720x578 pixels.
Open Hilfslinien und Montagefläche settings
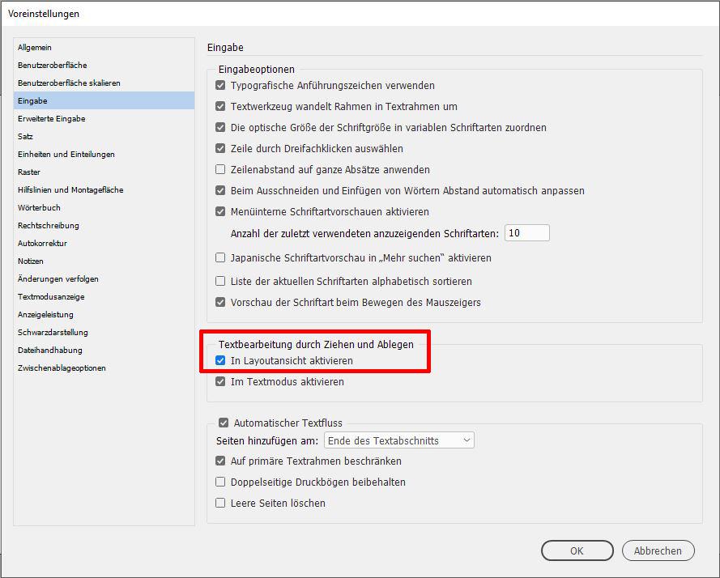70,190
